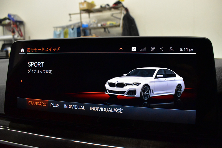
Task: Tap the signal strength bars icon
Action: click(143, 49)
